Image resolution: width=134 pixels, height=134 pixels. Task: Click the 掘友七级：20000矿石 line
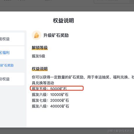(x=50, y=100)
